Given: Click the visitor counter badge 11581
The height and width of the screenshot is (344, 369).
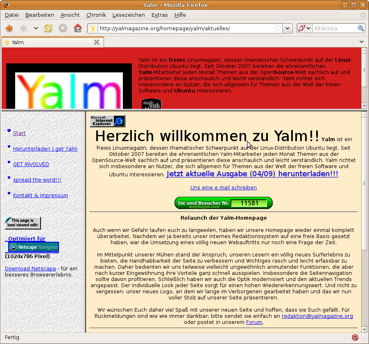Looking at the screenshot, I should (x=224, y=203).
